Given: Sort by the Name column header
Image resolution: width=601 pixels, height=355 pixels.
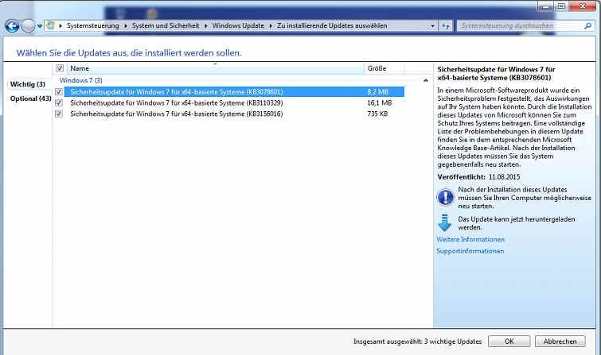Looking at the screenshot, I should [x=216, y=68].
